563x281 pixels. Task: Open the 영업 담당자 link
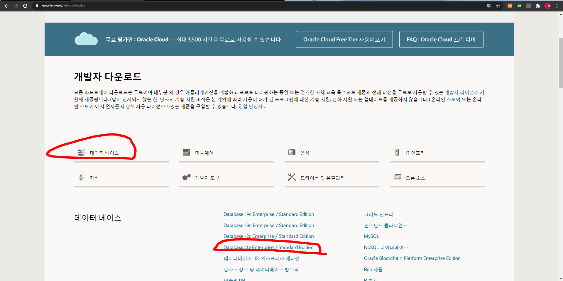coord(250,106)
